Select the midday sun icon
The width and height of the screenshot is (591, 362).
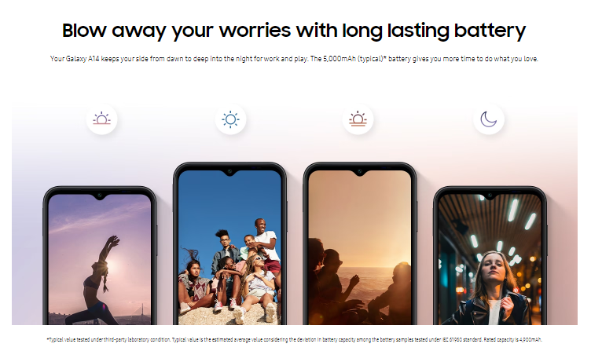coord(230,119)
